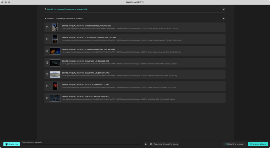Toggle check circle for JIMMY BEUNARDEAU_JB0_5420.NEF
This screenshot has width=270, height=148.
click(47, 51)
